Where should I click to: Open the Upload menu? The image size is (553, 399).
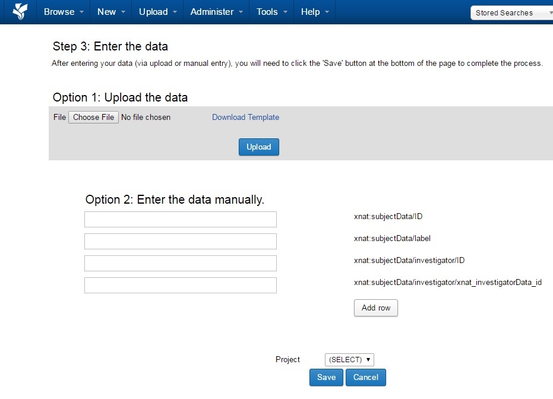click(x=153, y=11)
